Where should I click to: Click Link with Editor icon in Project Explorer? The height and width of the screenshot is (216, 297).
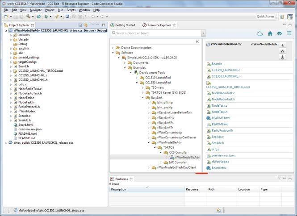pyautogui.click(x=86, y=25)
